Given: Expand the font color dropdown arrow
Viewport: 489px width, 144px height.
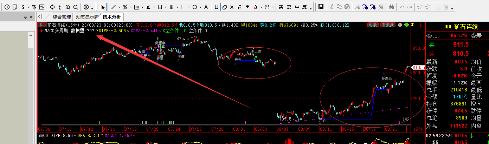Looking at the screenshot, I should (261, 7).
